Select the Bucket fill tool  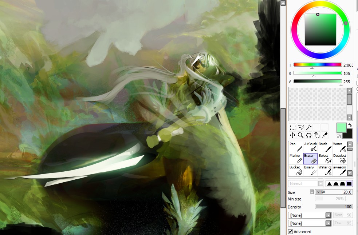coord(296,171)
